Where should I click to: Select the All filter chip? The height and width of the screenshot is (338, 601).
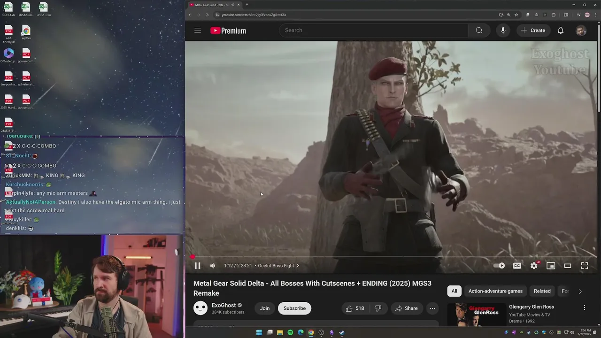(x=455, y=291)
